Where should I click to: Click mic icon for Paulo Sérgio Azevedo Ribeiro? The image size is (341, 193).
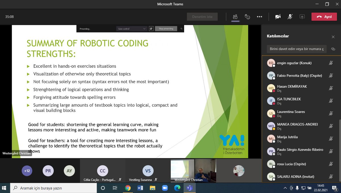[331, 151]
